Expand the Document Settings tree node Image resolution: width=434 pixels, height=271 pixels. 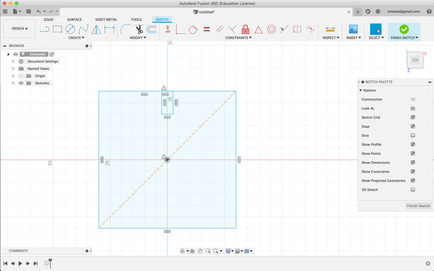[x=13, y=61]
